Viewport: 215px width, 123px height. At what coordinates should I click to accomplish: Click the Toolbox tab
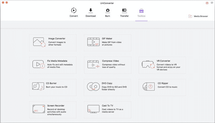tap(141, 12)
